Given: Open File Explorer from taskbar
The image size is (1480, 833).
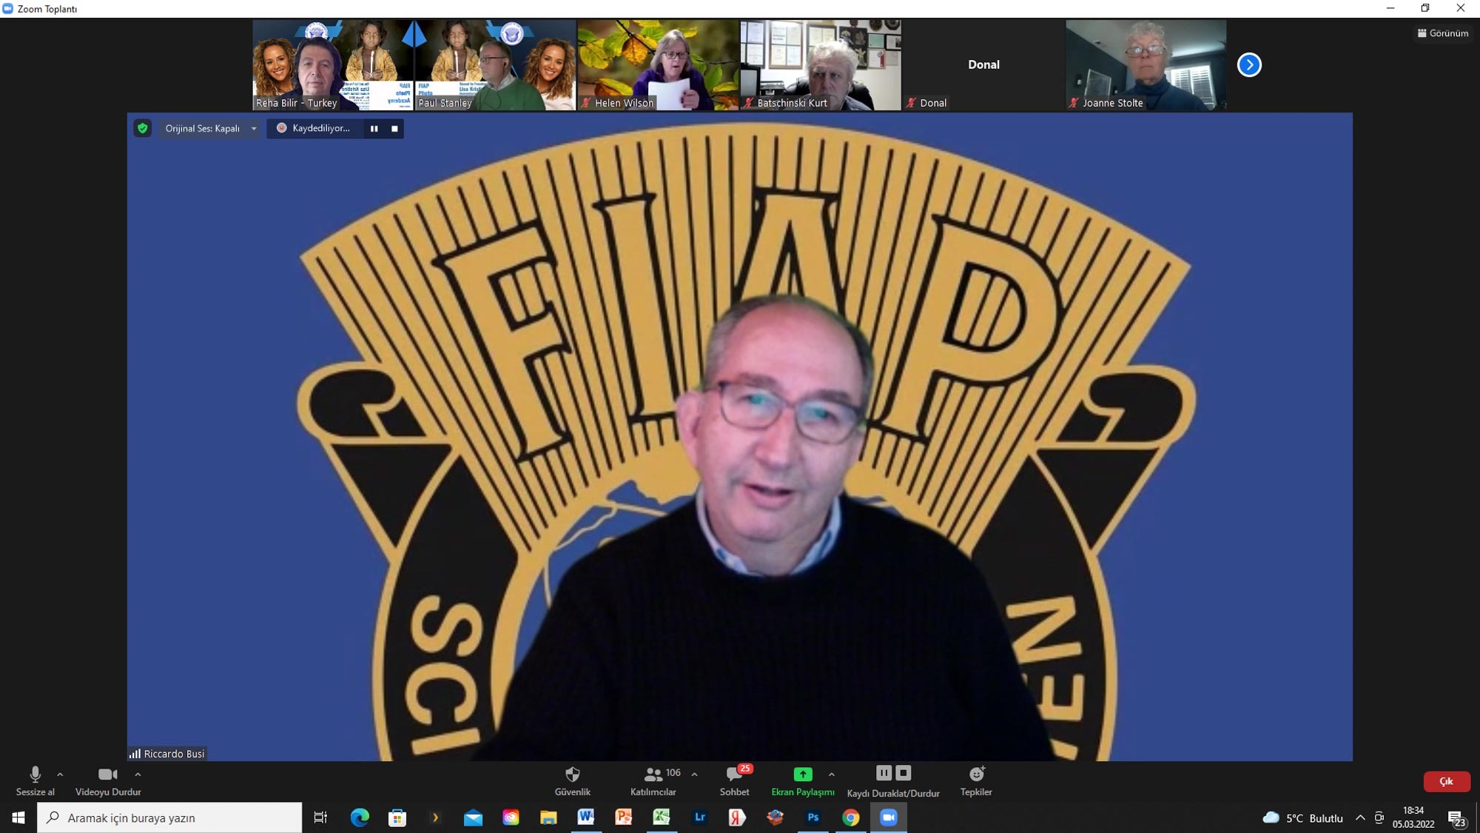Looking at the screenshot, I should coord(548,817).
